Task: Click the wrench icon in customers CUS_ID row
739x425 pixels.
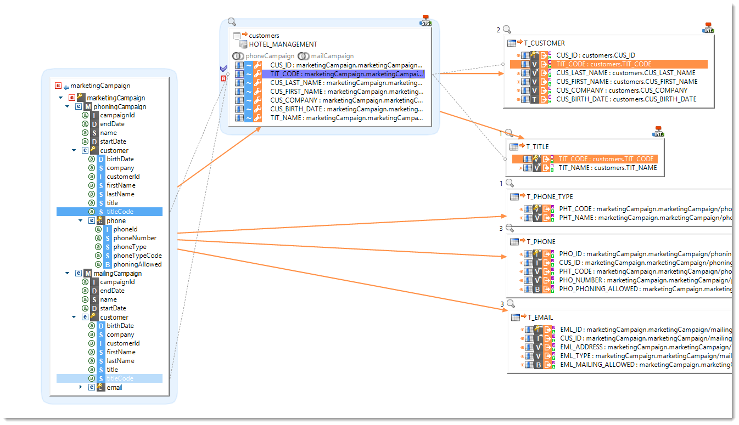Action: [258, 65]
